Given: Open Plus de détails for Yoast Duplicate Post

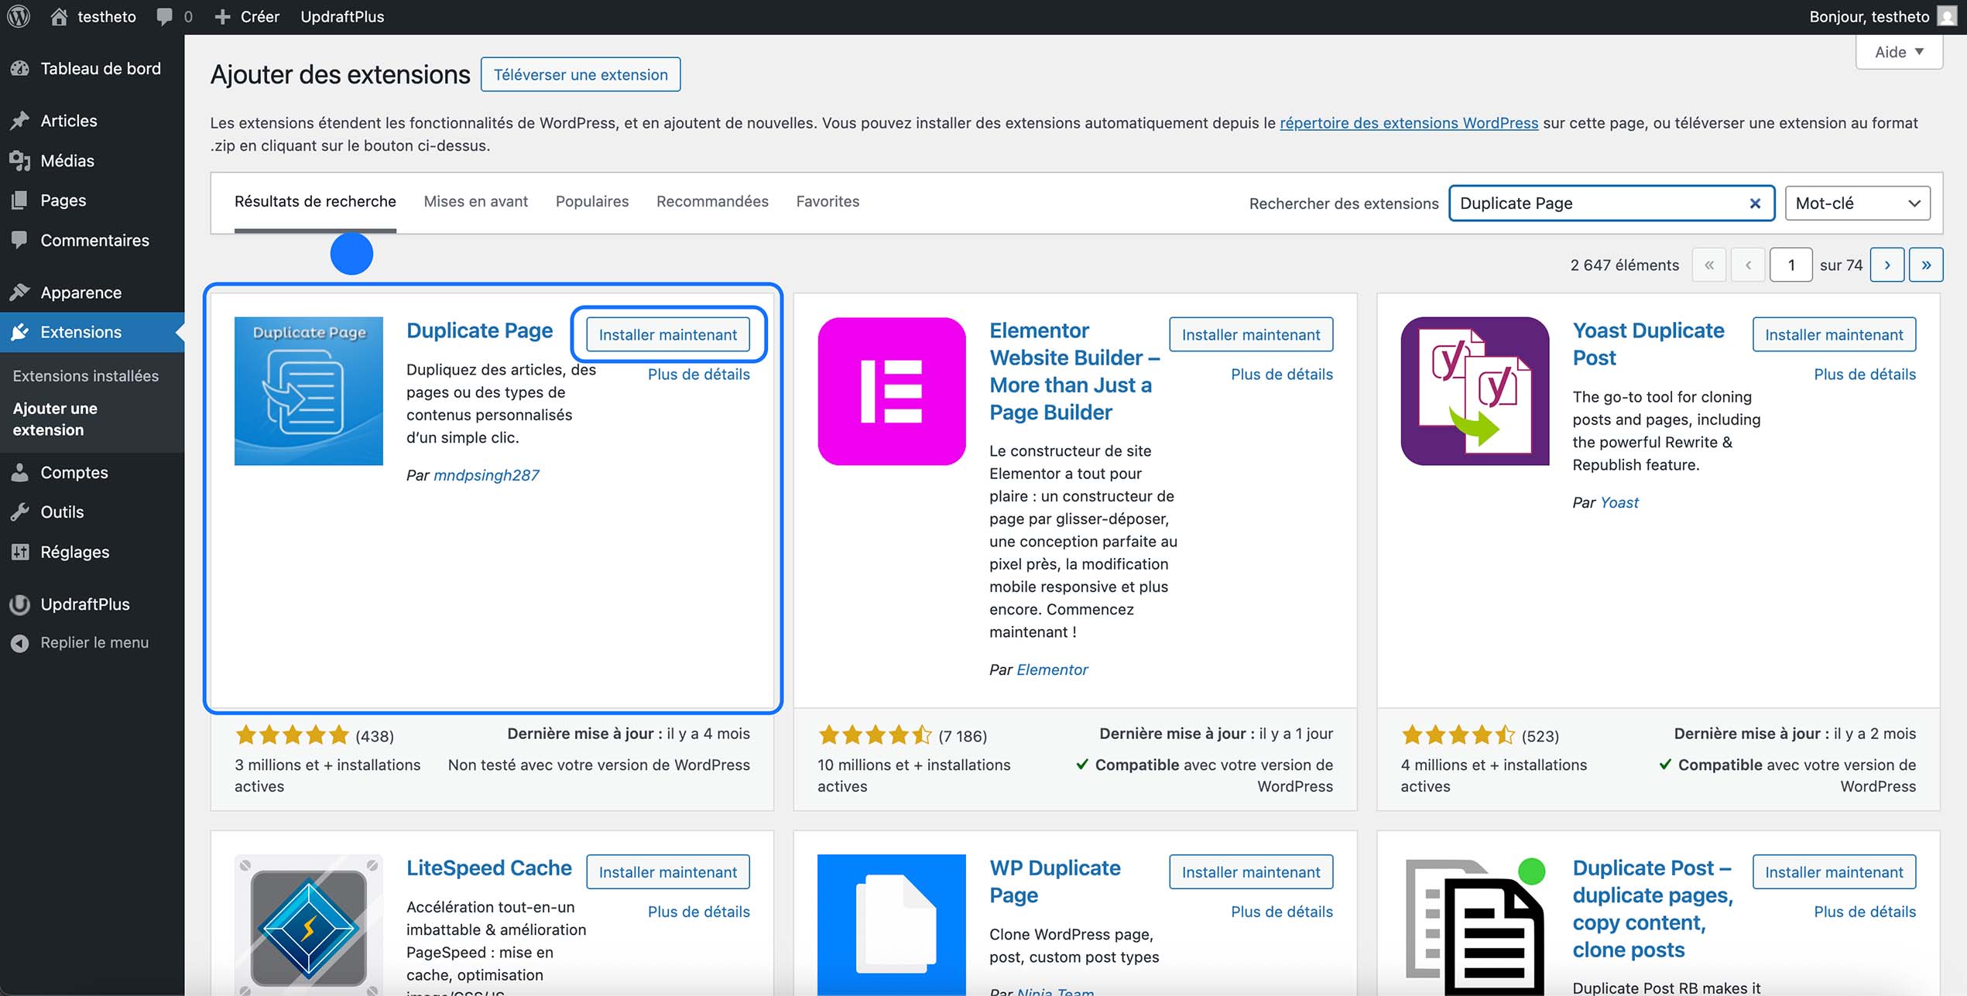Looking at the screenshot, I should pyautogui.click(x=1865, y=374).
